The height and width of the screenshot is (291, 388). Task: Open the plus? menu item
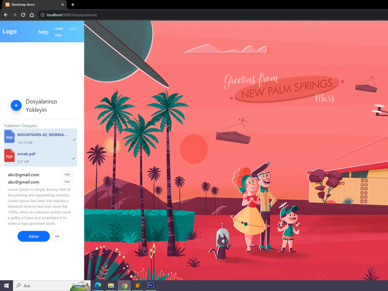[x=74, y=28]
